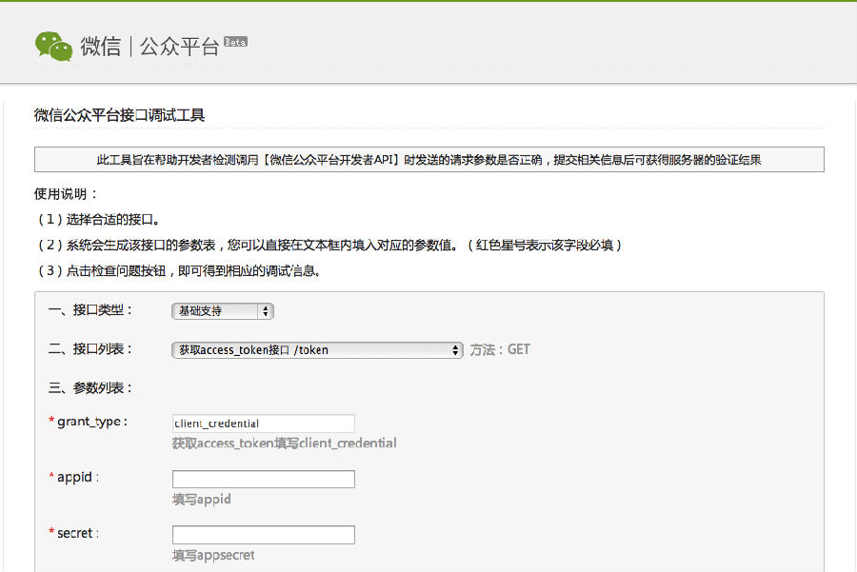Open the 接口列表 dropdown with 获取access_token接口
857x572 pixels.
(x=317, y=349)
